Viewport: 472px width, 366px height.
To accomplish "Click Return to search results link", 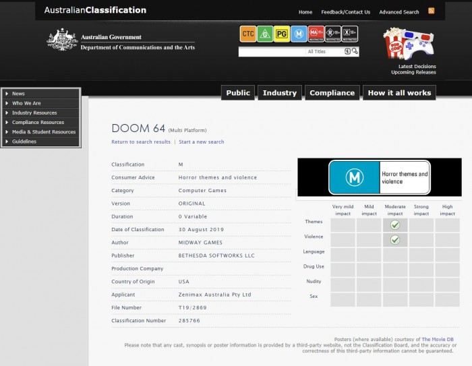I will coord(141,142).
